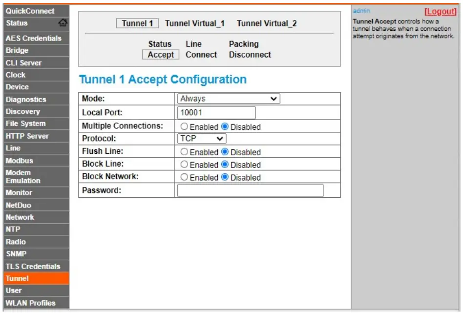The width and height of the screenshot is (463, 313).
Task: Switch to the Tunnel 1 tab
Action: coord(137,23)
